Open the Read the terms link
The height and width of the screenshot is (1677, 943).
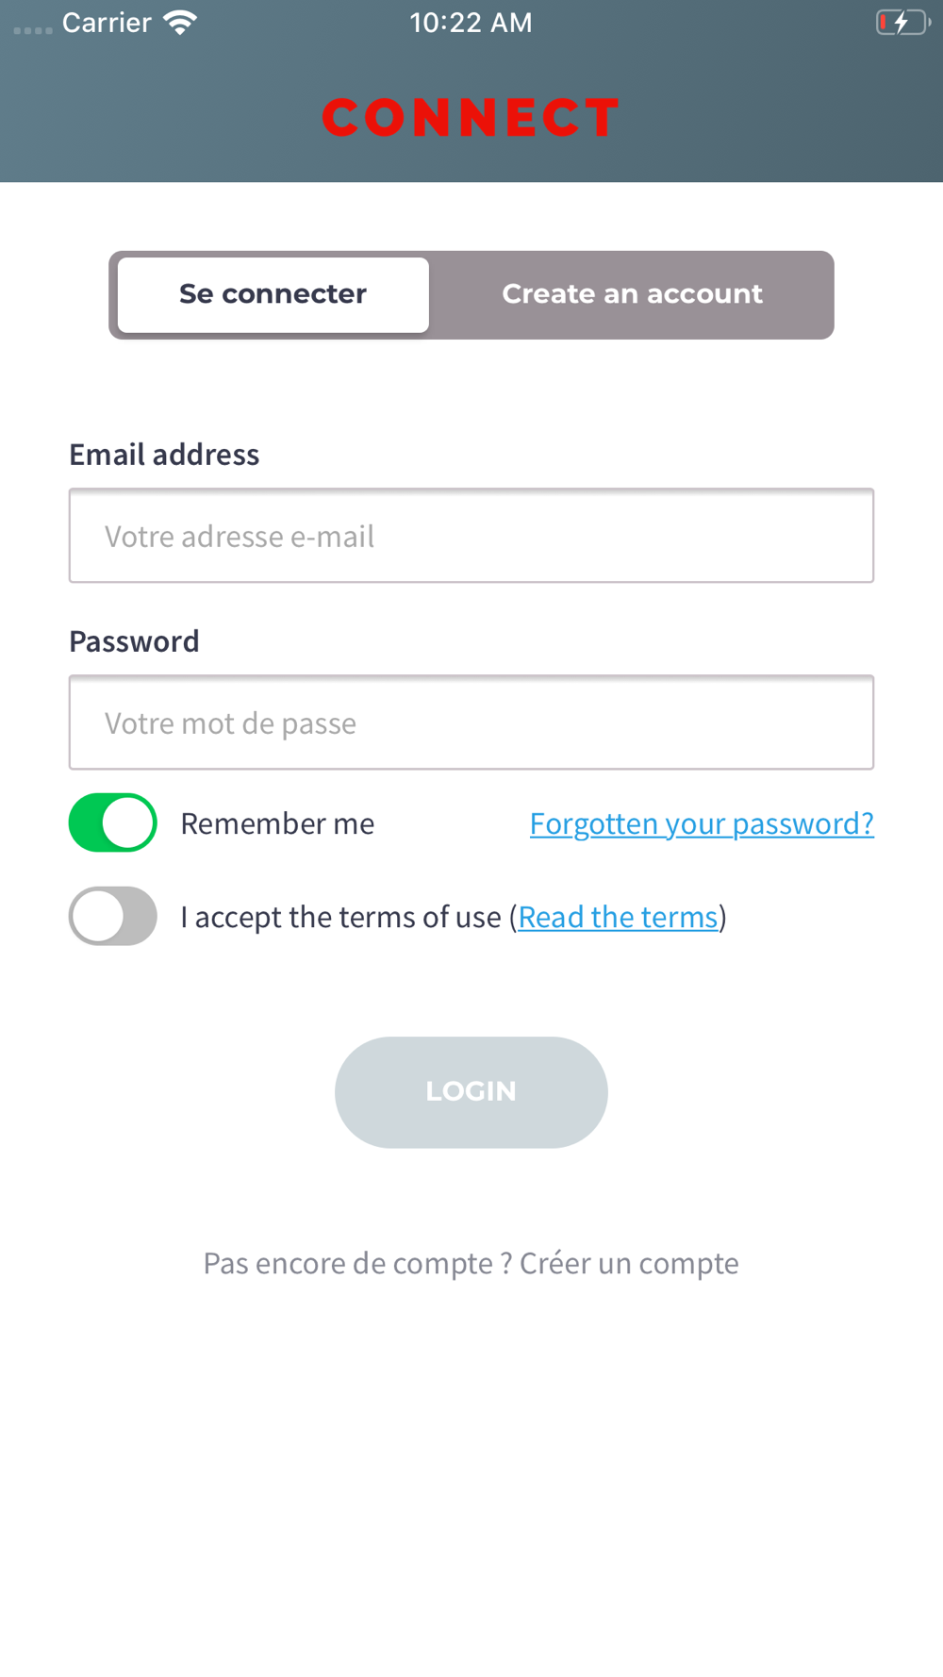pyautogui.click(x=619, y=917)
